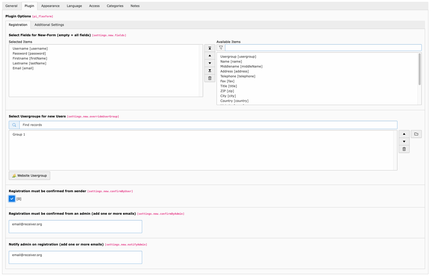Select Telephone [telephone] in Available Items
Viewport: 431px width, 276px height.
point(238,76)
